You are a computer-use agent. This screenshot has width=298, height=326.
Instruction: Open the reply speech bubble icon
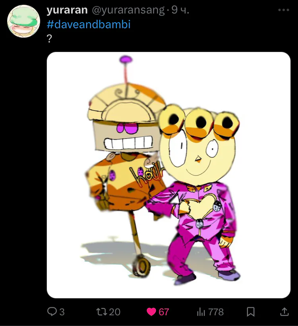coord(51,311)
